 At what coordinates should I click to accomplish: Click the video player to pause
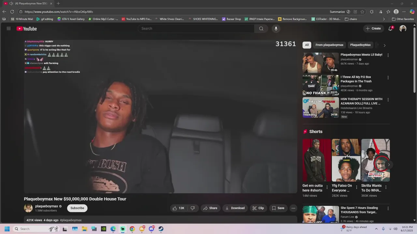(x=160, y=116)
